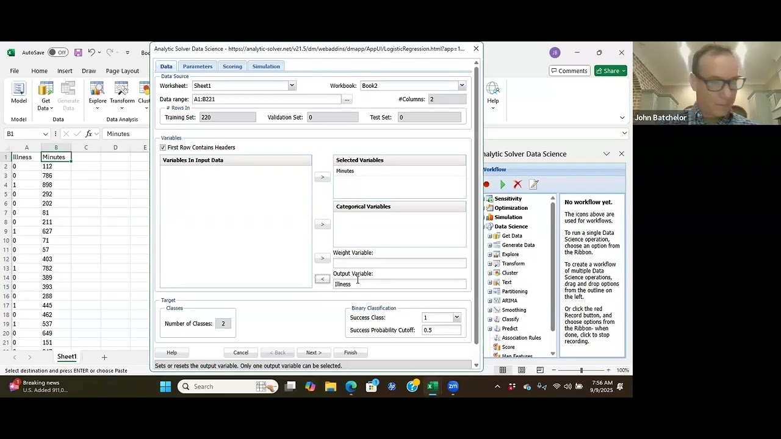
Task: Click the add new sheet plus icon
Action: [104, 357]
